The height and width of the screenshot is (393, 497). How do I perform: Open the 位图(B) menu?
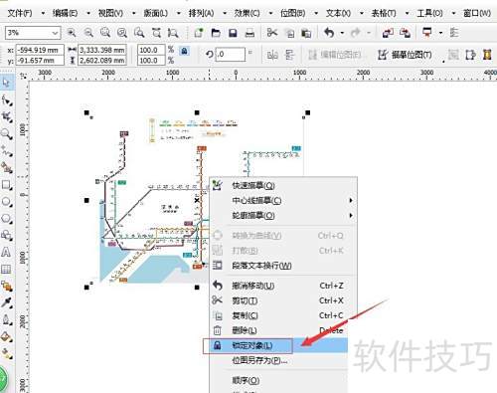[292, 13]
